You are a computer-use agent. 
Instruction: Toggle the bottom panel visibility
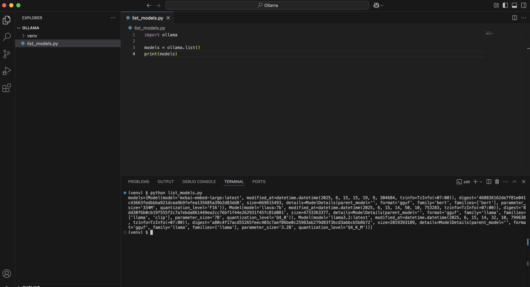[x=515, y=5]
